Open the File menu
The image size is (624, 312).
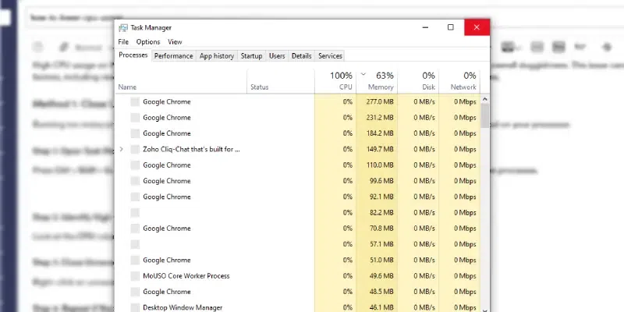(123, 42)
